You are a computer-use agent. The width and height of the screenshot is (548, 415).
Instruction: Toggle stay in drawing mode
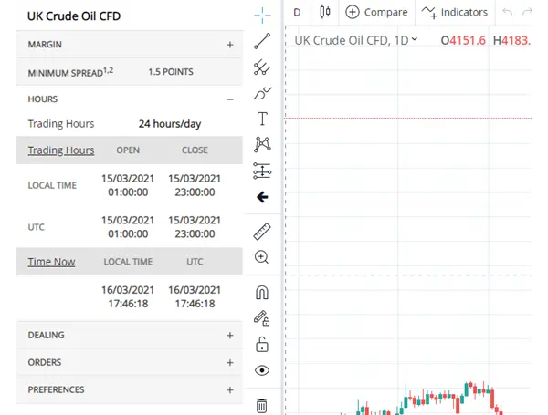[262, 318]
